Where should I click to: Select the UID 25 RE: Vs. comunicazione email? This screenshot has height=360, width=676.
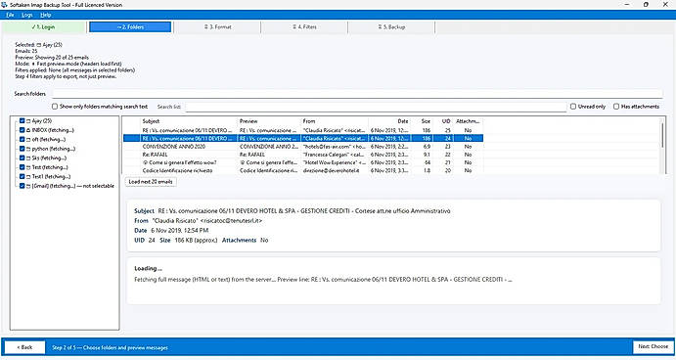pyautogui.click(x=302, y=130)
